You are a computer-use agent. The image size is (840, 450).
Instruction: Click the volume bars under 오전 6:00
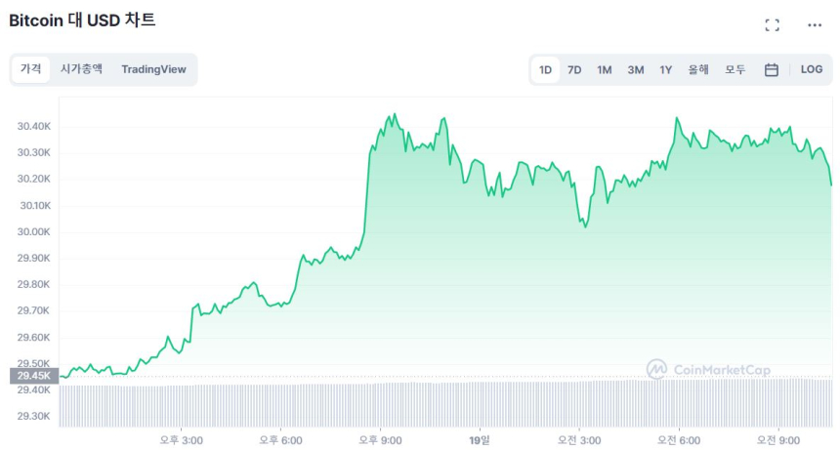[681, 404]
